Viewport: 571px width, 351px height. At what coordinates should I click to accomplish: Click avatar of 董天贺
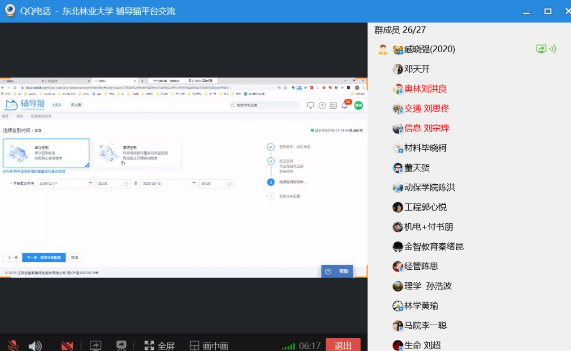coord(398,168)
